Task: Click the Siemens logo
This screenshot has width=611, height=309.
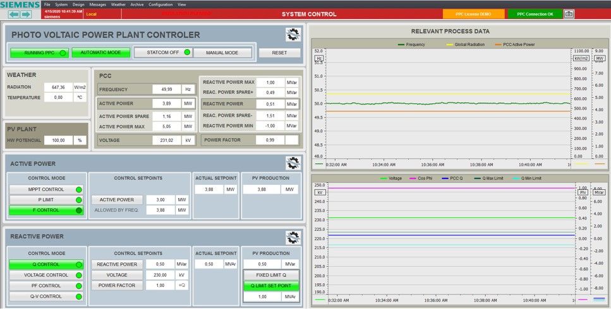Action: click(20, 4)
